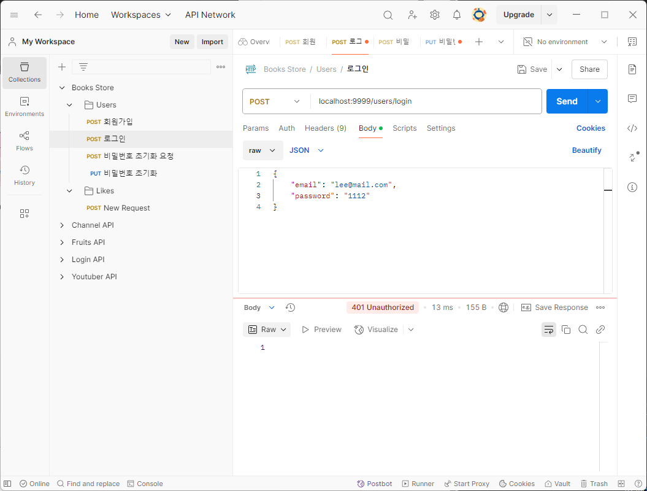The image size is (647, 491).
Task: Open the Flows sidebar panel
Action: 25,141
